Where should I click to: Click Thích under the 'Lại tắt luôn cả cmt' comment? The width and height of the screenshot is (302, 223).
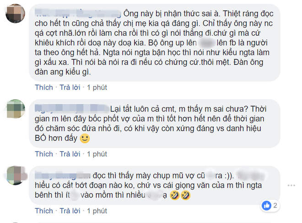point(44,154)
